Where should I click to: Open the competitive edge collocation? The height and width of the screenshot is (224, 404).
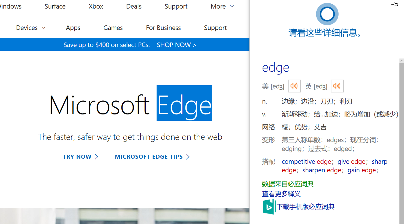(306, 162)
